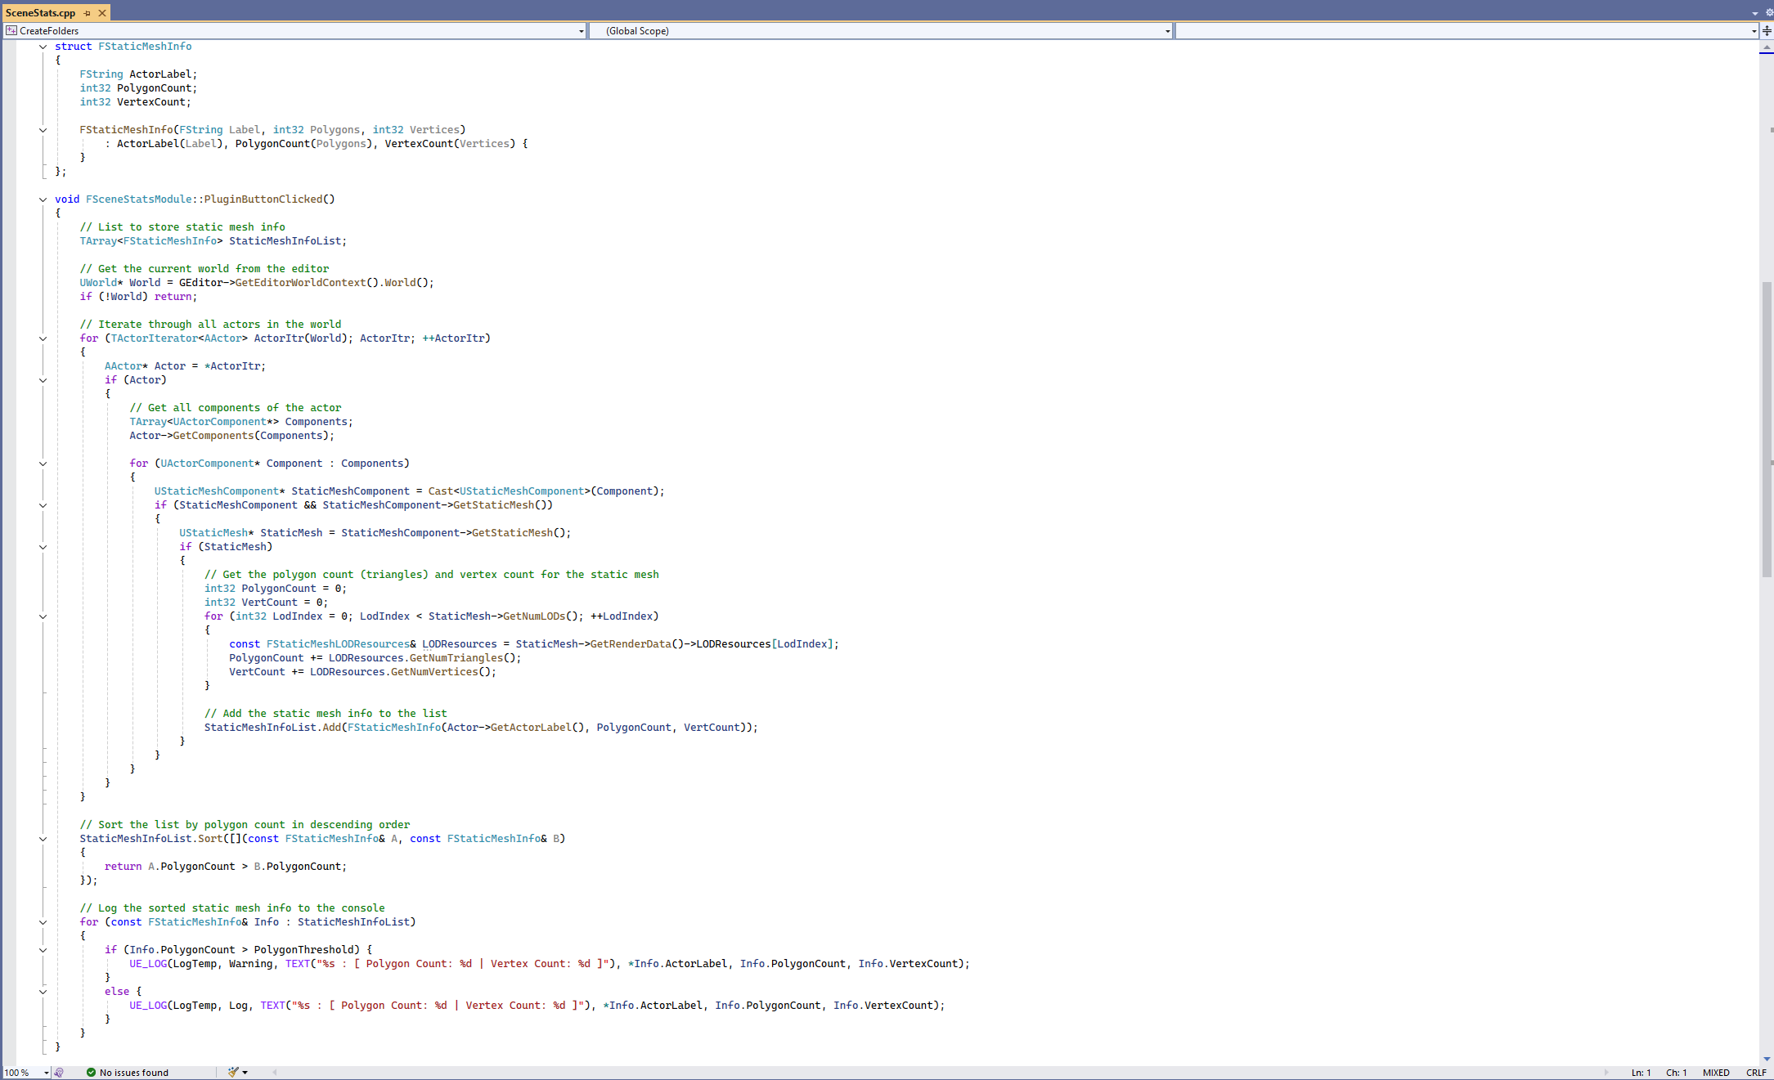
Task: Click the GetComponents call
Action: tap(213, 436)
